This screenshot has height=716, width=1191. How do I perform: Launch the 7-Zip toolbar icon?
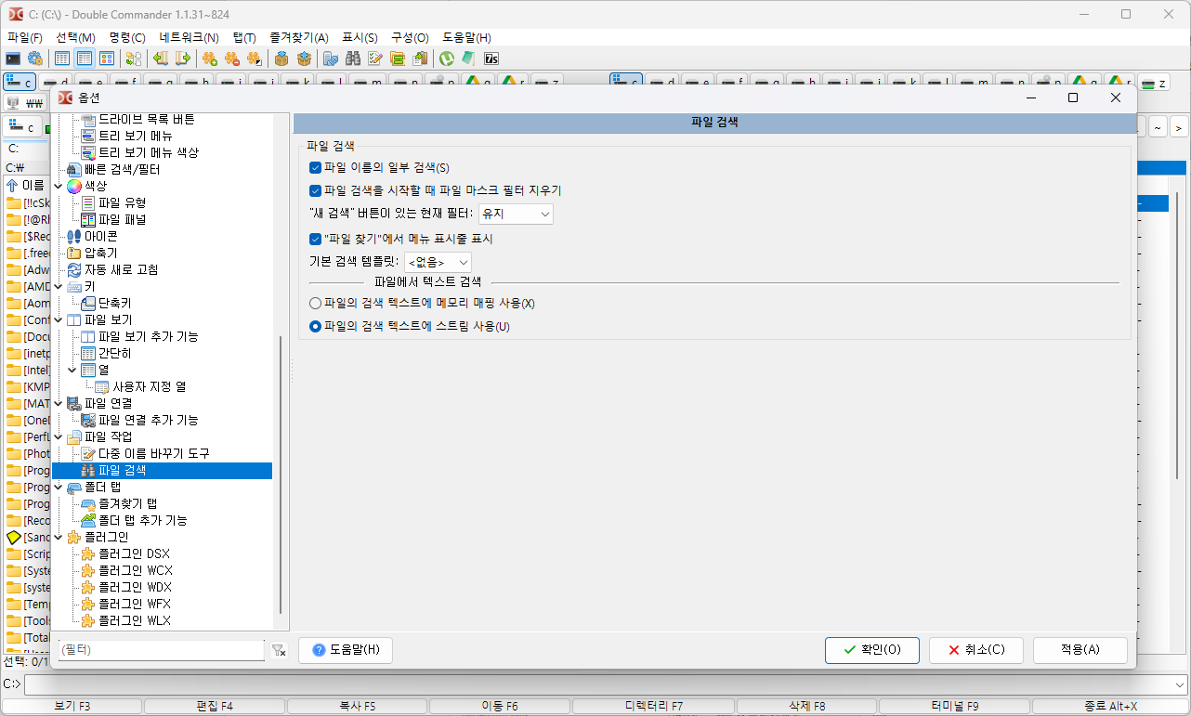[x=491, y=59]
